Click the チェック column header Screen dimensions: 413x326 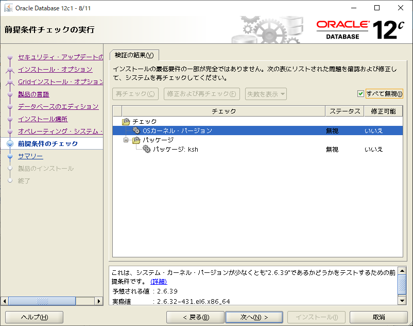pos(223,111)
